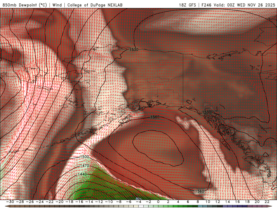The width and height of the screenshot is (277, 208).
Task: Click the 1560 contour label south of Kenai Peninsula
Action: (x=155, y=117)
